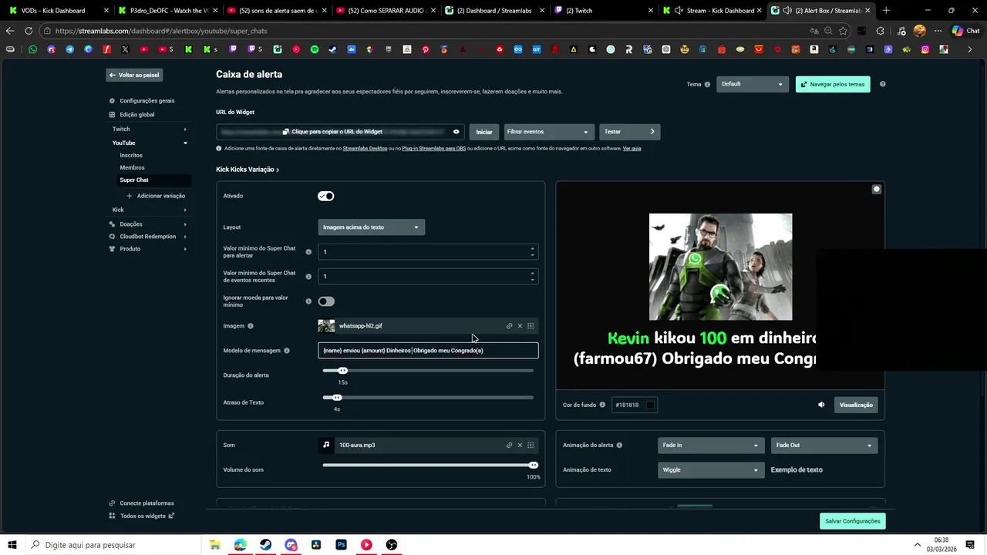This screenshot has height=555, width=987.
Task: Open the Layout dropdown Imagem acima do texto
Action: (x=371, y=227)
